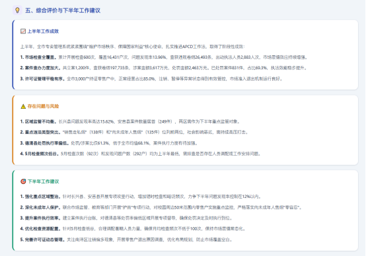This screenshot has height=256, width=366.
Task: Click the text 正常经营占比85.0%
Action: coord(137,79)
